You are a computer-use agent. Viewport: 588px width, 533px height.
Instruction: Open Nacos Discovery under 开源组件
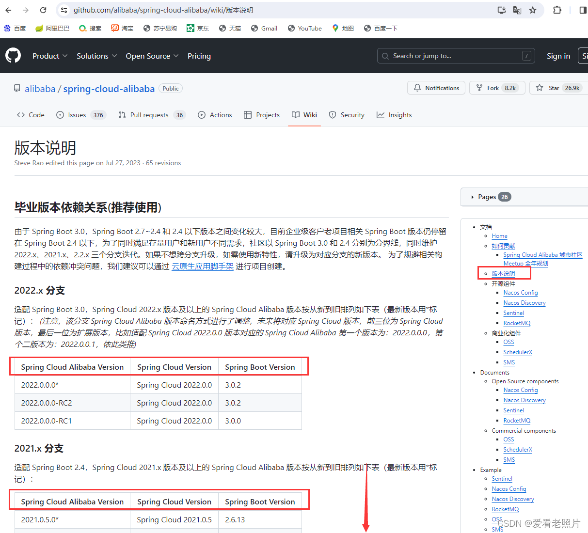coord(524,303)
